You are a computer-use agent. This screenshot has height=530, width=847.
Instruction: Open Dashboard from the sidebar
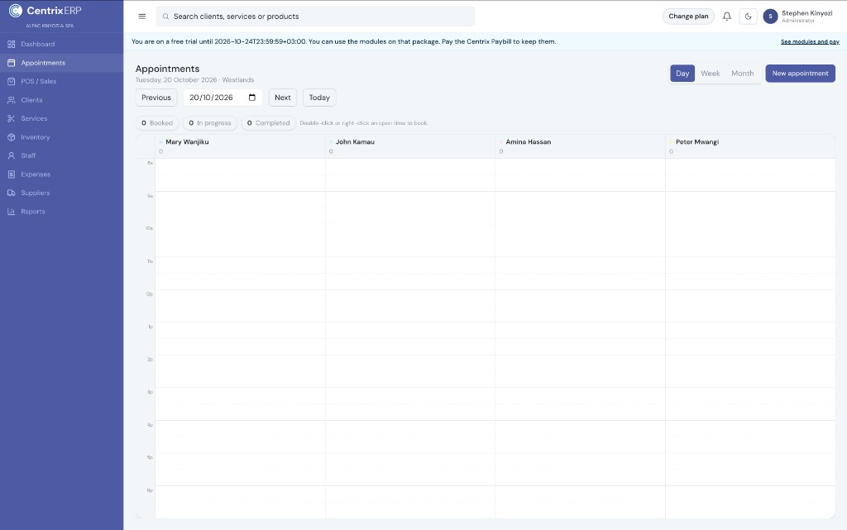(x=61, y=45)
